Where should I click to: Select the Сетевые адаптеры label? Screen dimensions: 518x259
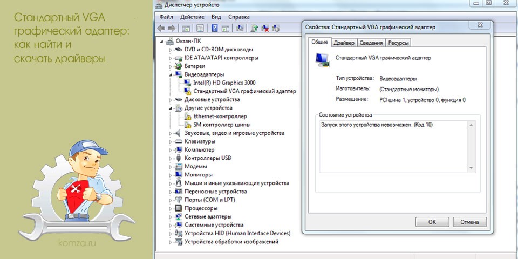208,216
